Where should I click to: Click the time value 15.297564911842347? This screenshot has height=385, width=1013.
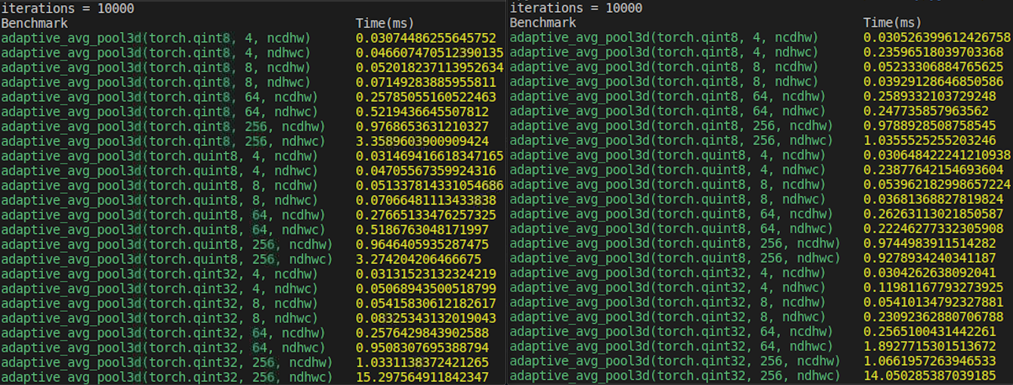[422, 377]
